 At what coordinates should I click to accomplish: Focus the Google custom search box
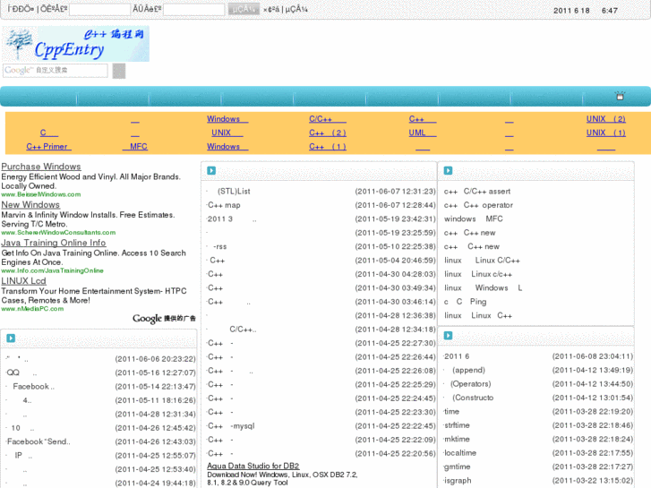[56, 71]
